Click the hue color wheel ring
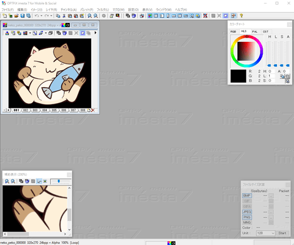294x245 pixels. pyautogui.click(x=247, y=37)
